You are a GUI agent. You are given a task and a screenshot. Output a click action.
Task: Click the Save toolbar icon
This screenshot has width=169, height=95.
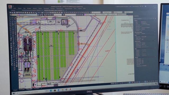pos(15,13)
